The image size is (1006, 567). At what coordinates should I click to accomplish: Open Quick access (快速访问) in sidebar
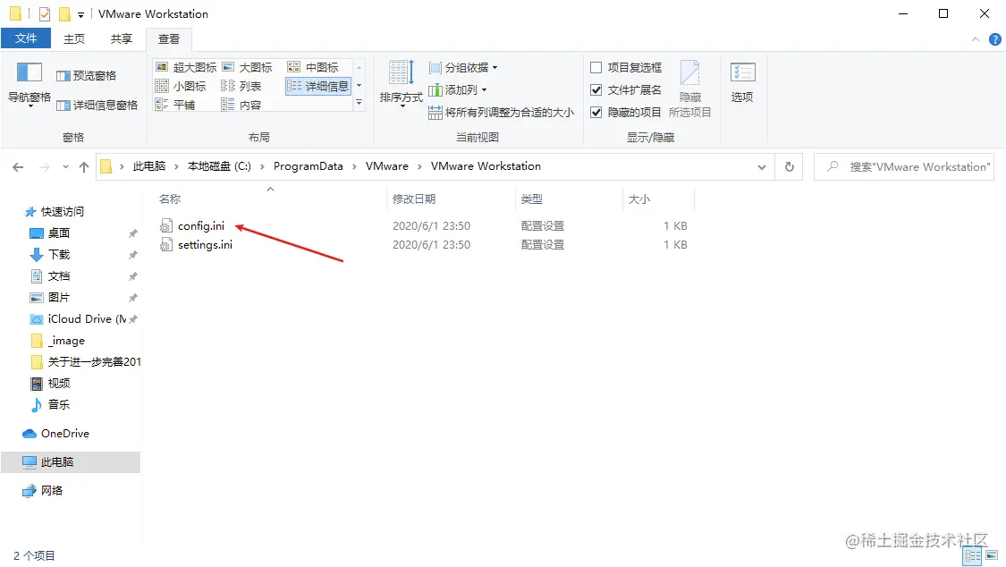[63, 212]
